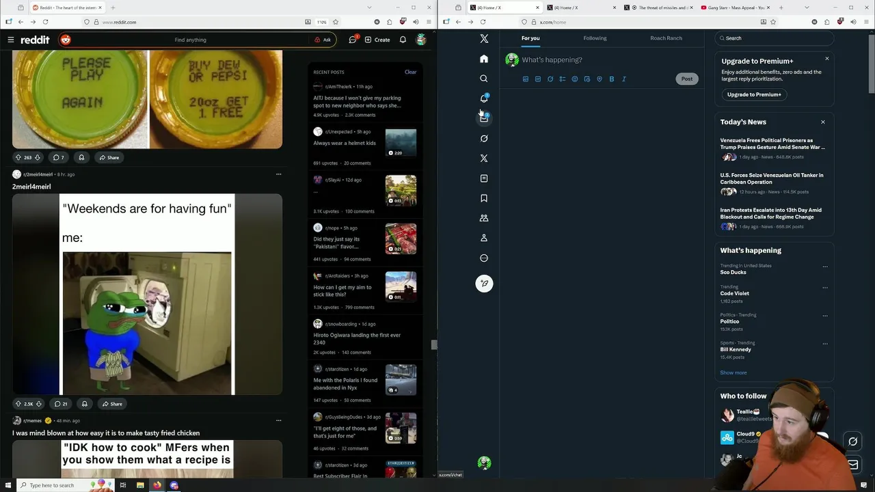875x492 pixels.
Task: Upvote the 2meirl4meirl post with 2.5K
Action: (x=18, y=404)
